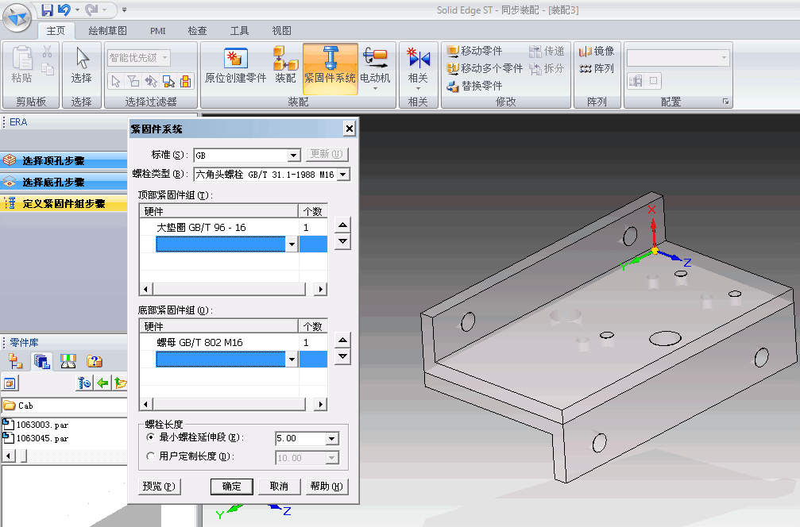The height and width of the screenshot is (527, 800).
Task: Click the 拆分 disperse command
Action: point(547,68)
